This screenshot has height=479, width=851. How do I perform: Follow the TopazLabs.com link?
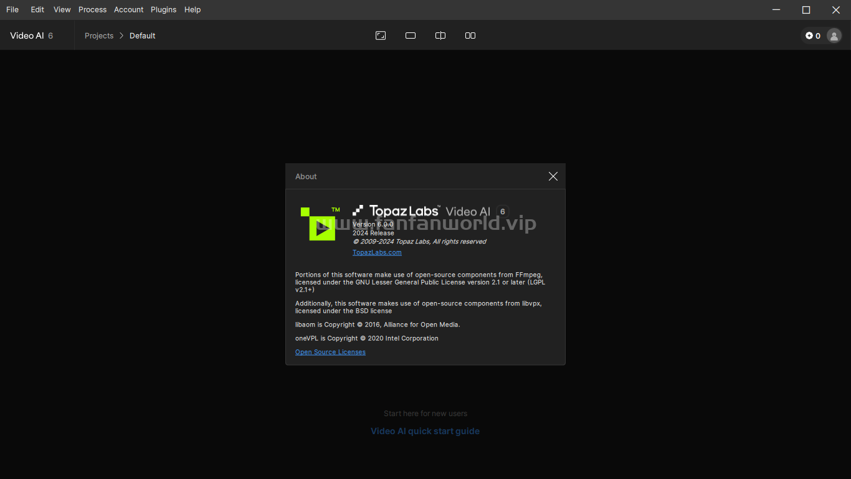377,252
